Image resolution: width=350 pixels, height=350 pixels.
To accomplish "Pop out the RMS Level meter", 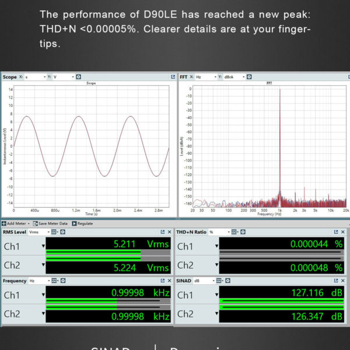I will (163, 232).
